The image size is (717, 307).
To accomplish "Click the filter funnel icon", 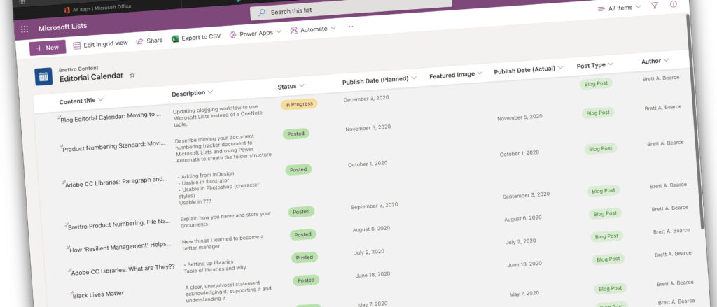I will 655,6.
